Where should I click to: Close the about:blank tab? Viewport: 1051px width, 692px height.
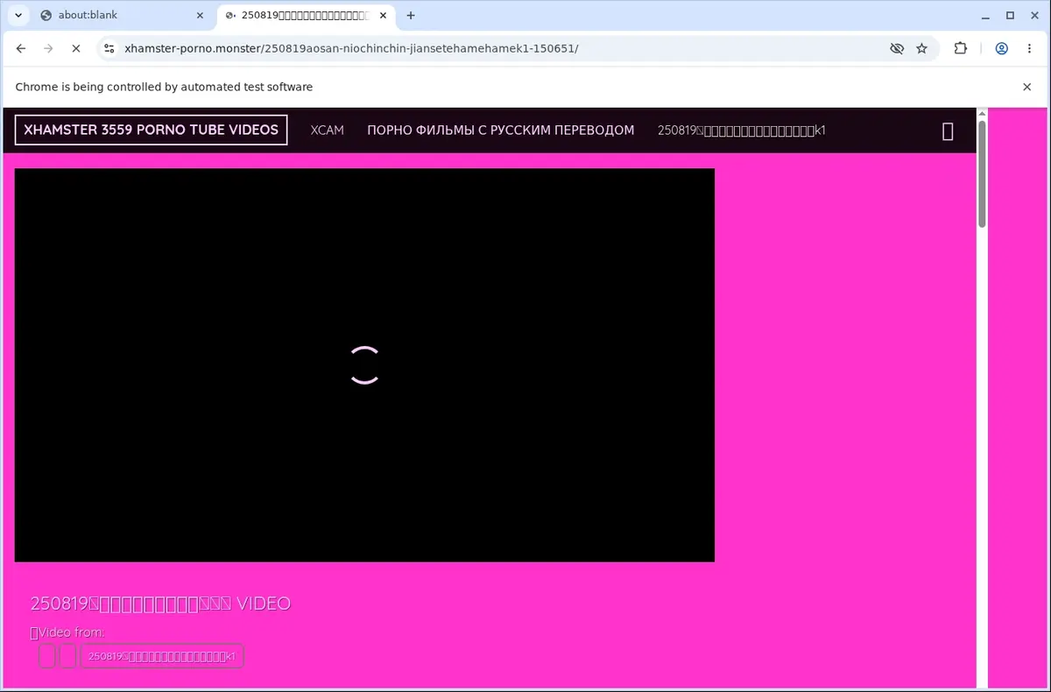[x=201, y=15]
